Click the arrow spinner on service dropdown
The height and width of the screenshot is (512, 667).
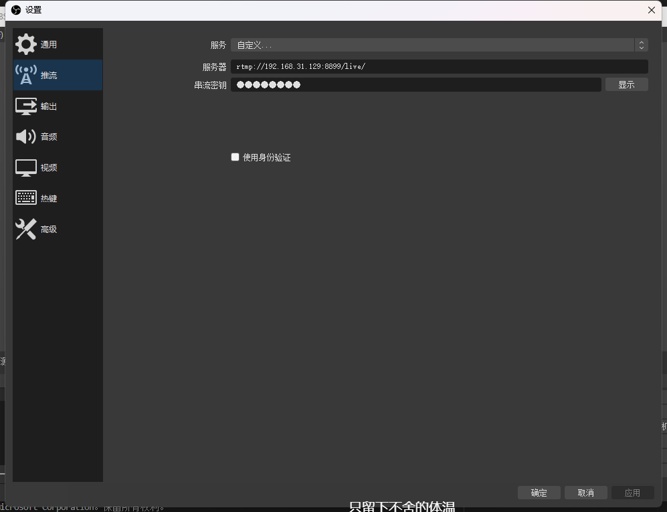[x=642, y=45]
